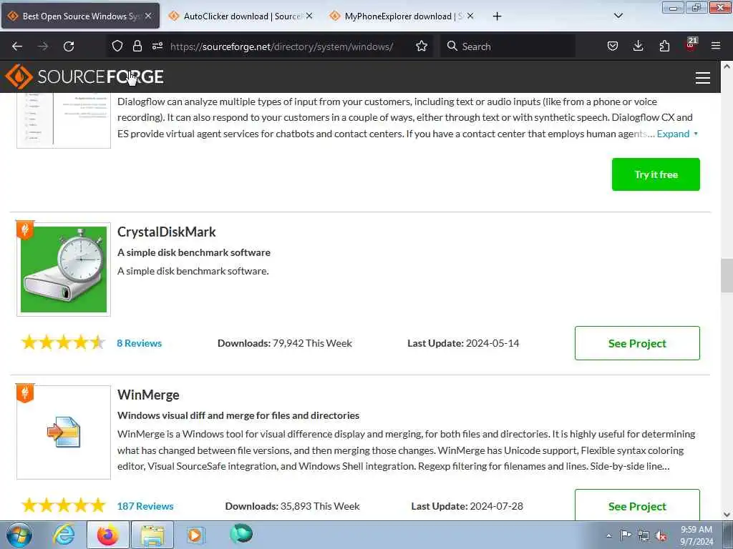733x549 pixels.
Task: Expand the Dialogflow description text
Action: pyautogui.click(x=677, y=134)
